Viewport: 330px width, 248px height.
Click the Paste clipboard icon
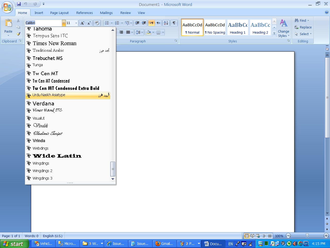click(x=8, y=23)
